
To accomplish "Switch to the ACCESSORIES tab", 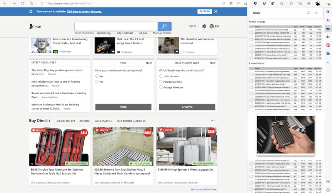I will coord(103,121).
